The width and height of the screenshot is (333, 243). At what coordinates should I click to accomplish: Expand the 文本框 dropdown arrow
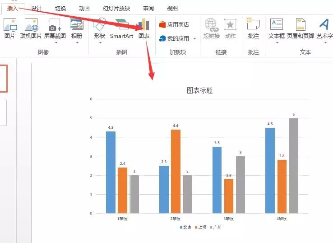(x=277, y=43)
